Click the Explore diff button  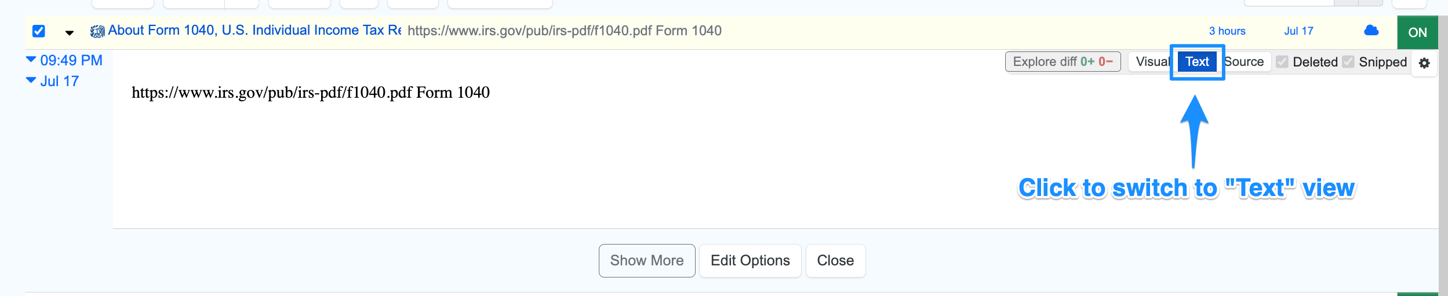point(1063,62)
